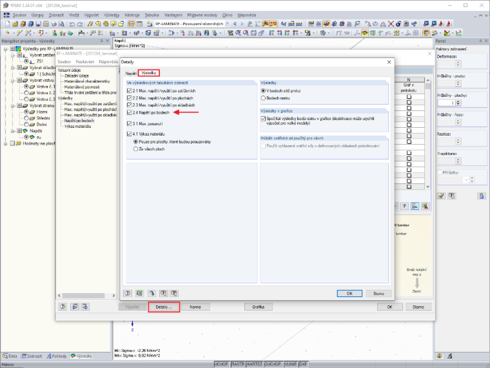Click the Grafika button
The height and width of the screenshot is (368, 490).
tap(258, 307)
